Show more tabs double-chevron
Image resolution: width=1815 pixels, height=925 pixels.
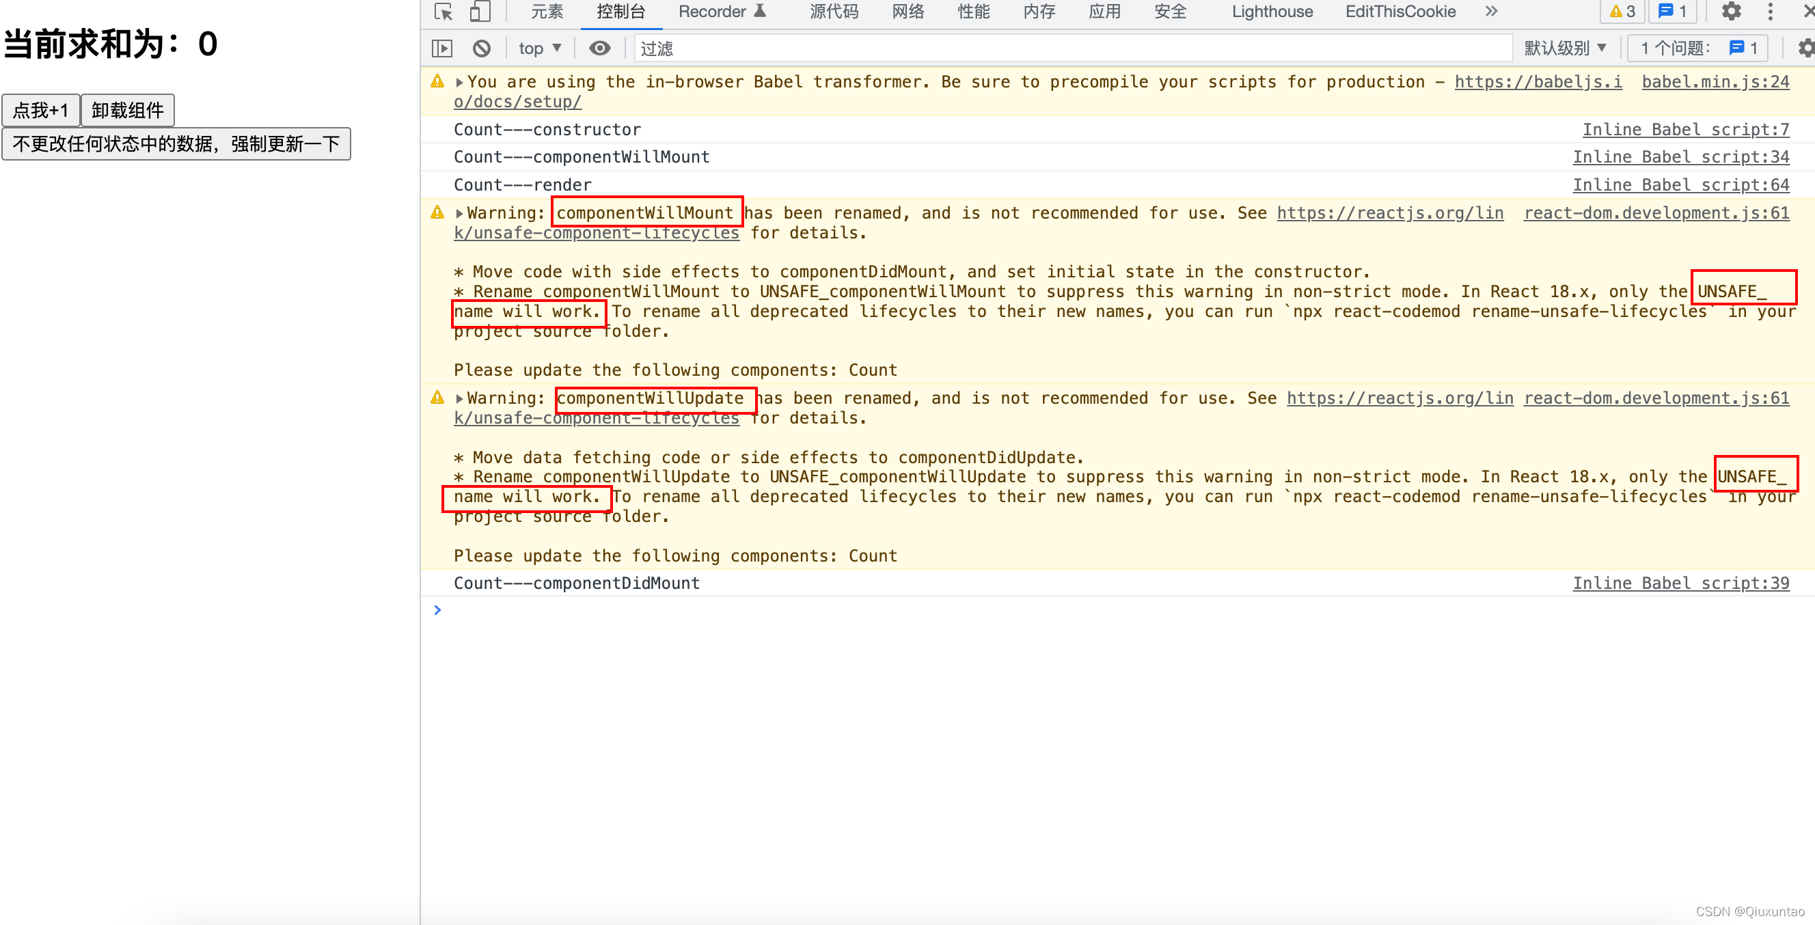pyautogui.click(x=1491, y=11)
